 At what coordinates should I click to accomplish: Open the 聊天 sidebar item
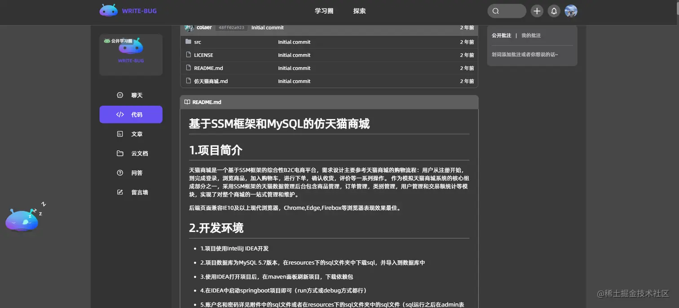(x=131, y=95)
